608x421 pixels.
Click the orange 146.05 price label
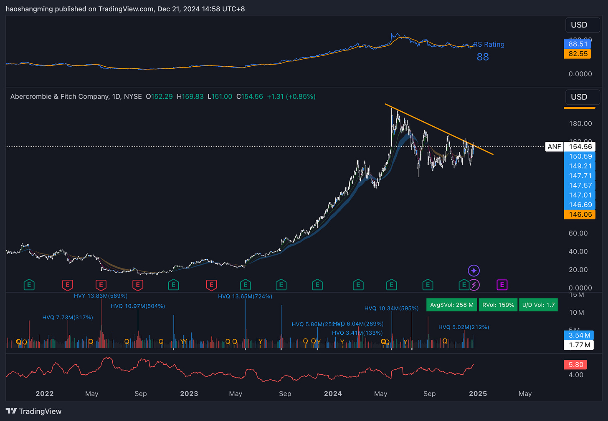[580, 214]
